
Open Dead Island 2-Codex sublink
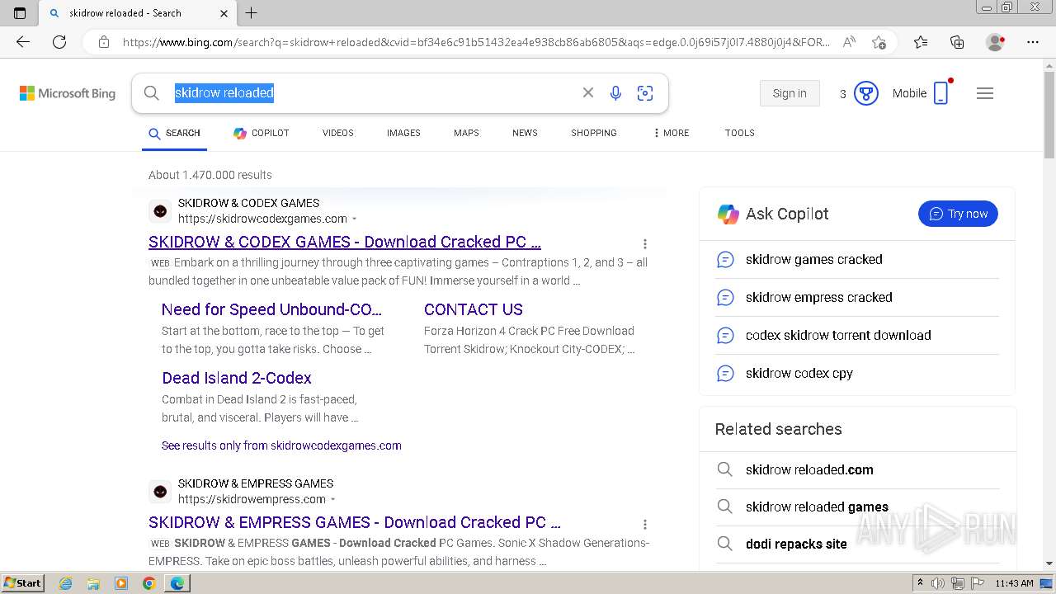point(237,378)
